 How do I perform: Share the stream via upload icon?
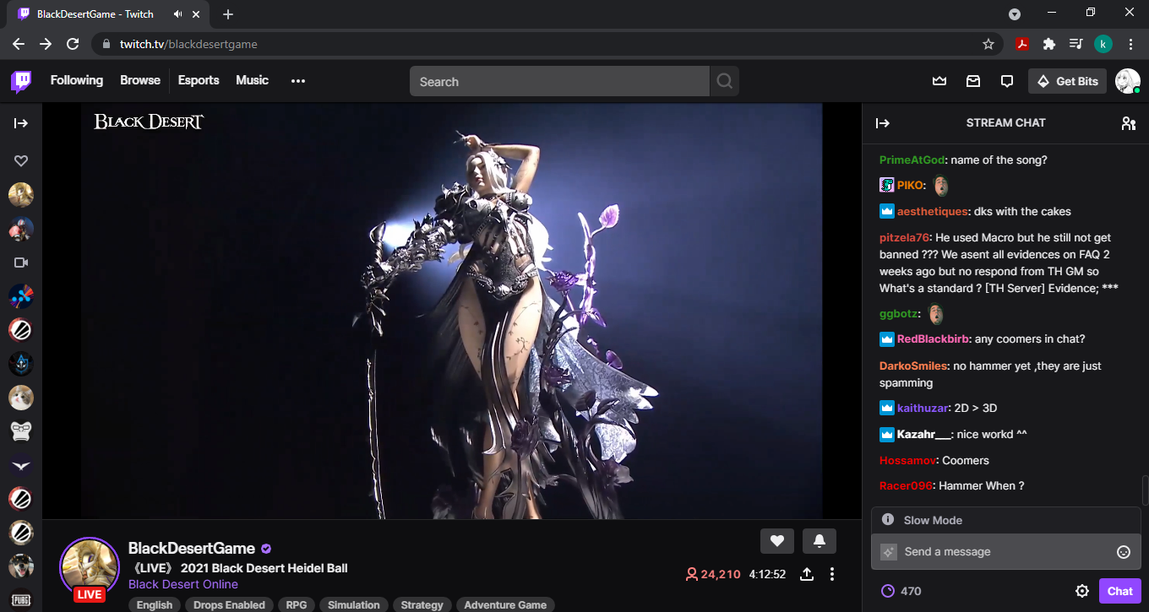click(x=807, y=574)
